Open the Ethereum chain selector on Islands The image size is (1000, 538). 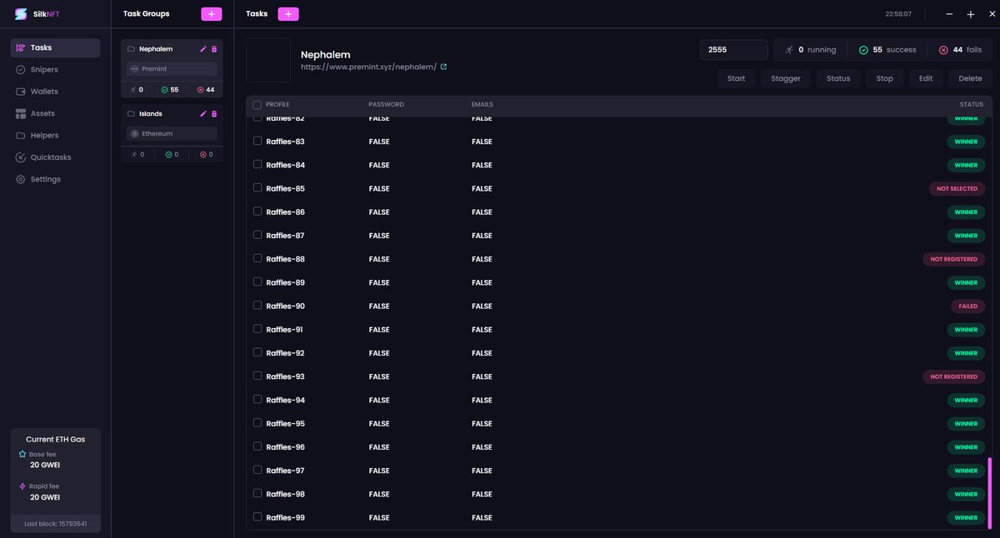(x=171, y=132)
